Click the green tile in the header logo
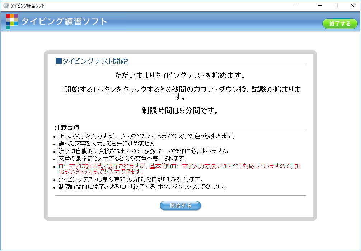Image resolution: width=361 pixels, height=251 pixels. pyautogui.click(x=12, y=24)
